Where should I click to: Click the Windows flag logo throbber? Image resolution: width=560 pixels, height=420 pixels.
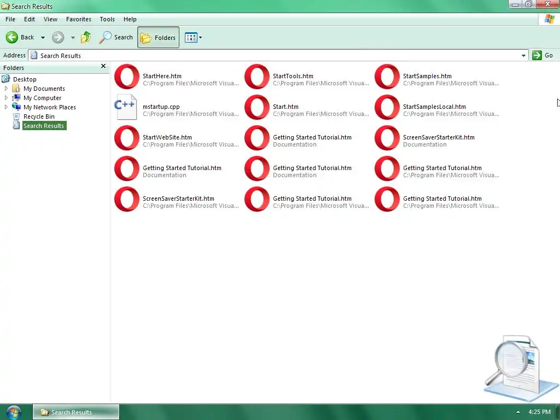point(549,19)
